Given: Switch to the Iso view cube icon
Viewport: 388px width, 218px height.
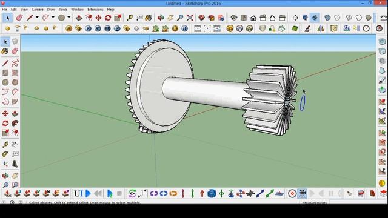Looking at the screenshot, I should 234,18.
